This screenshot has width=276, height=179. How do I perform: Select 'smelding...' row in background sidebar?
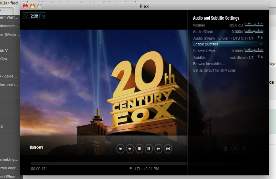[x=9, y=159]
